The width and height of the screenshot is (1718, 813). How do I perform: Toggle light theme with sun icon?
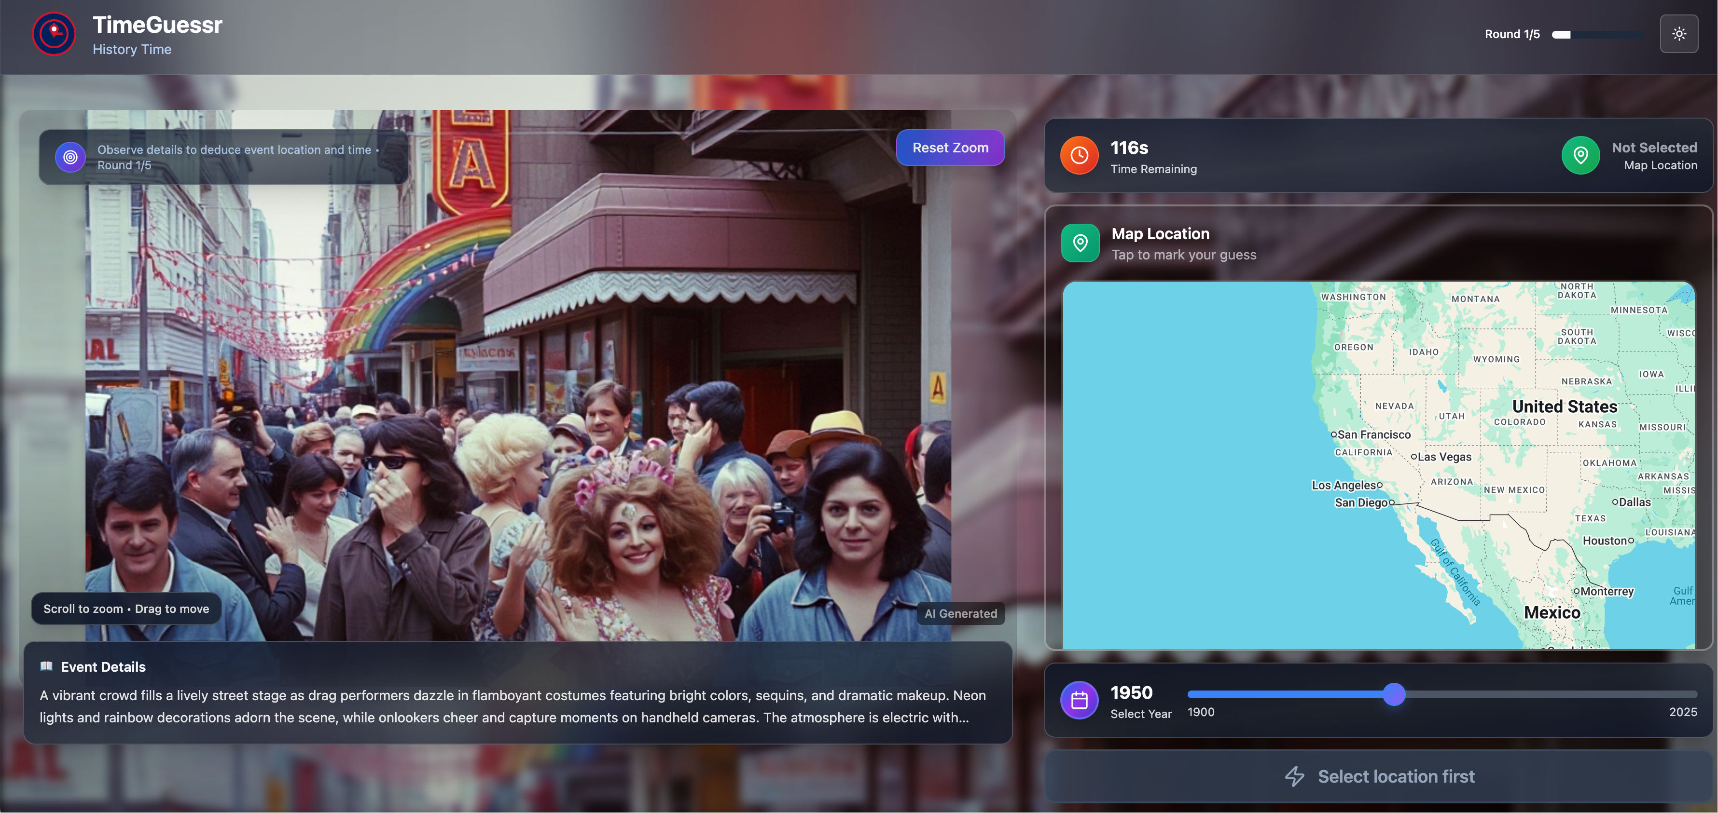point(1678,34)
